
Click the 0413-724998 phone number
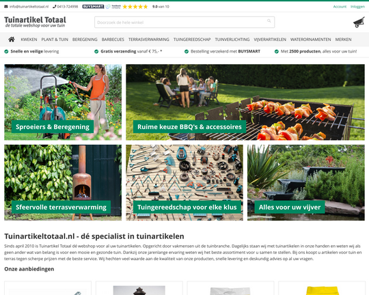(x=67, y=7)
